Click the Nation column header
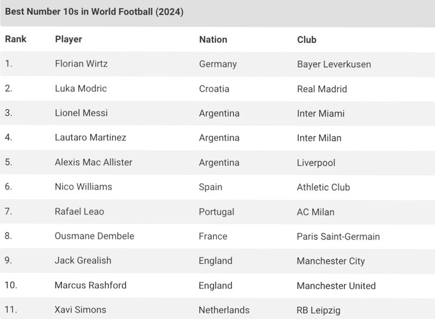The image size is (435, 319). pyautogui.click(x=213, y=39)
